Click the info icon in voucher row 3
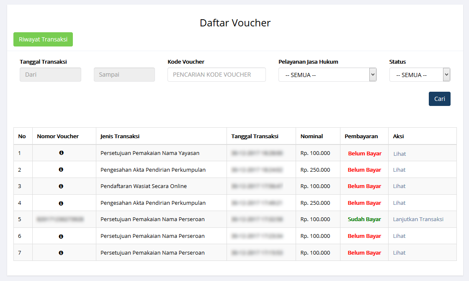Screen dimensions: 469x281 [61, 186]
